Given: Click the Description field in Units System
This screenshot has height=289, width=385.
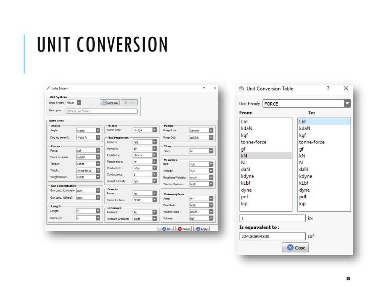Looking at the screenshot, I should click(x=102, y=111).
